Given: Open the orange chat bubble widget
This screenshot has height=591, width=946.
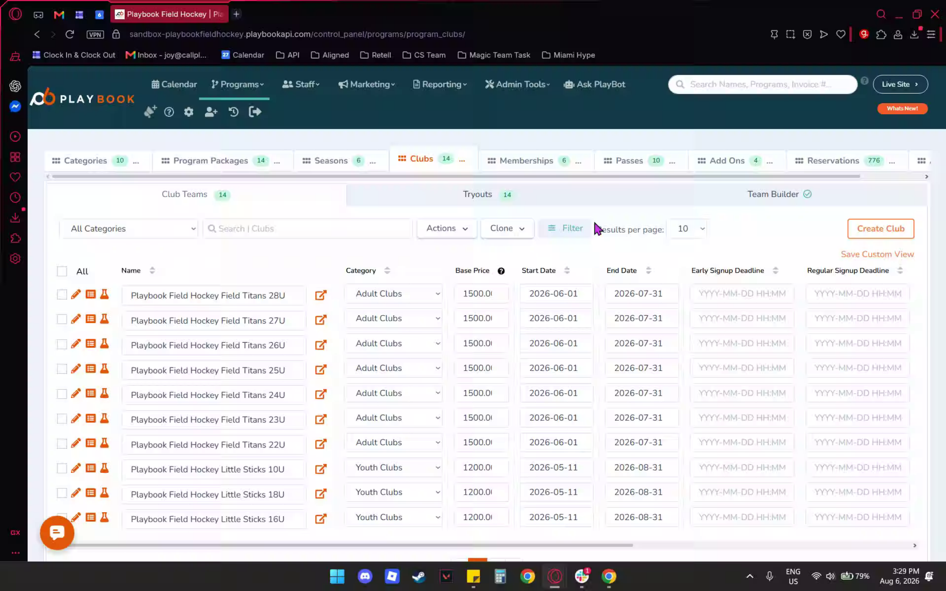Looking at the screenshot, I should [57, 532].
